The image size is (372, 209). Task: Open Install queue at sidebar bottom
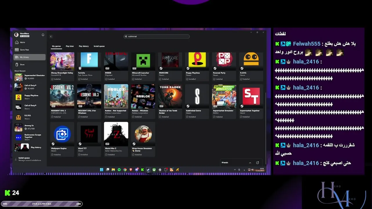coord(29,159)
